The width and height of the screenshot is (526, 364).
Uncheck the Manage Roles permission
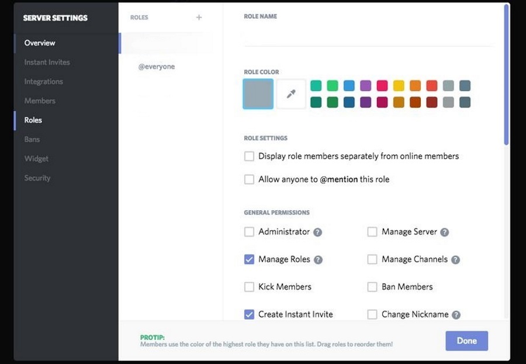[x=249, y=259]
